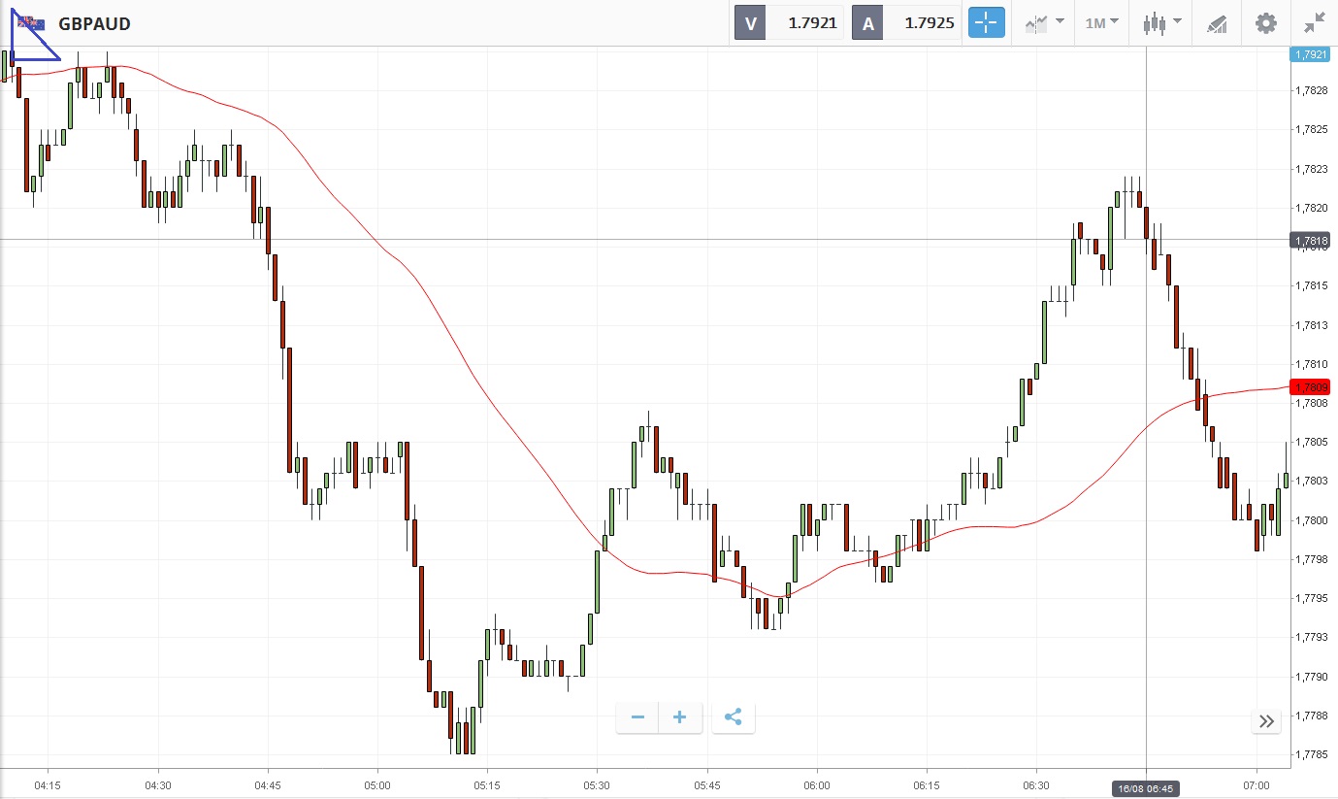Click the share chart icon
Image resolution: width=1338 pixels, height=799 pixels.
734,718
